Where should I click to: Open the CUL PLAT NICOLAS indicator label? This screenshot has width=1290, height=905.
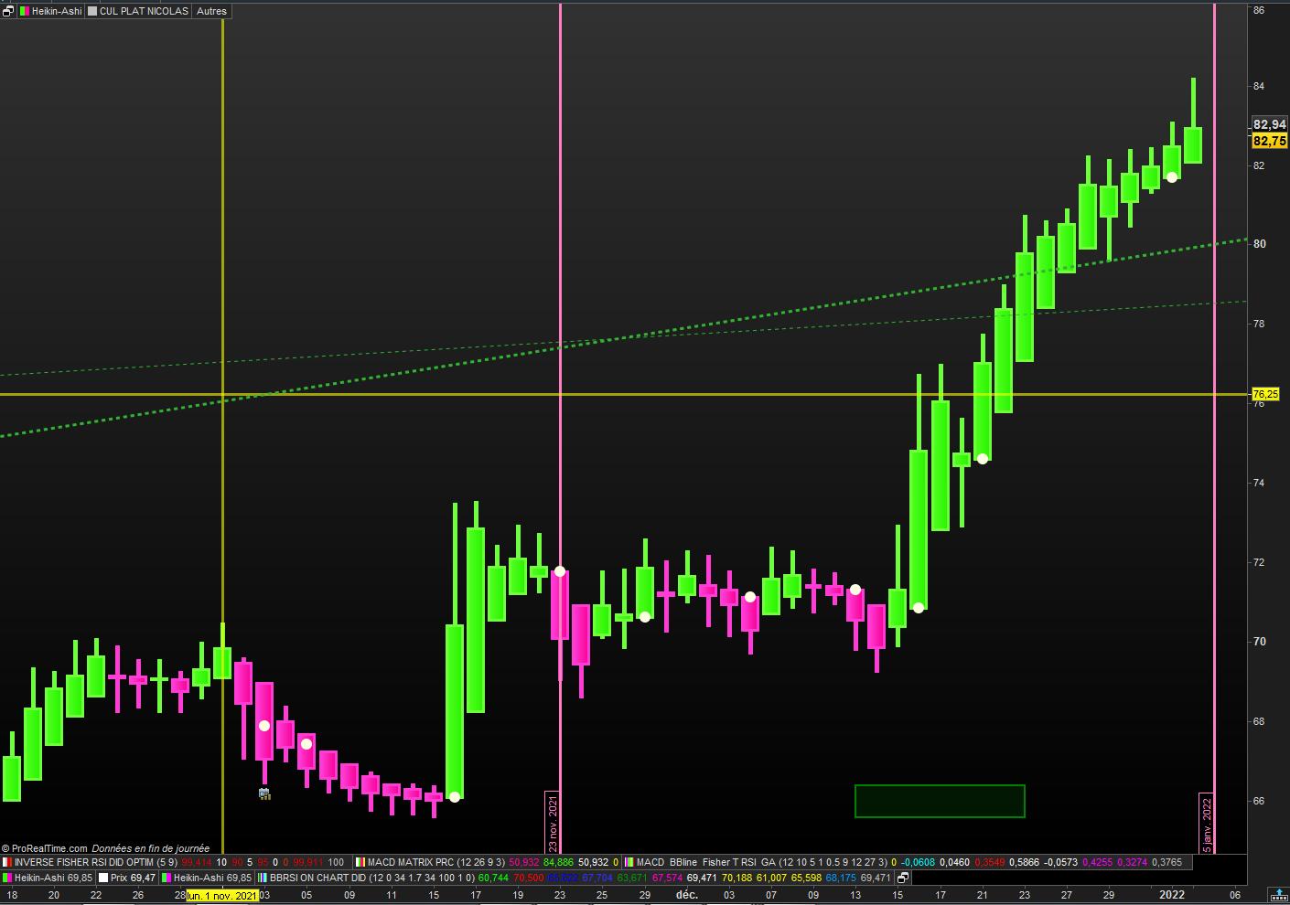(144, 11)
